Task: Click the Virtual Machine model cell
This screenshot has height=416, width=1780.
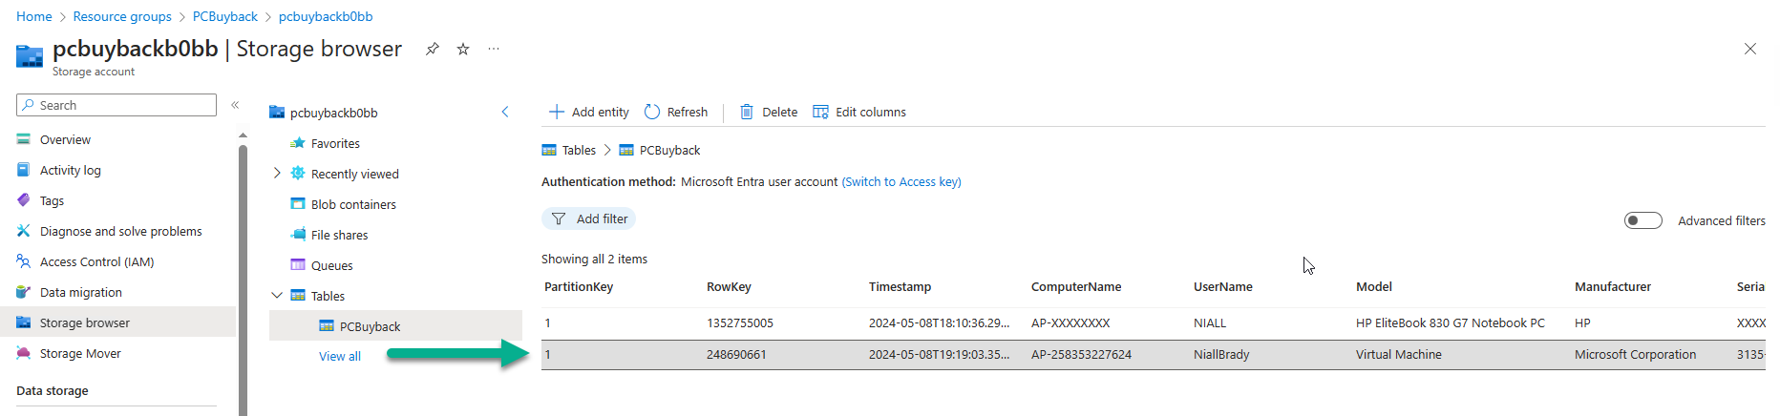Action: (x=1398, y=354)
